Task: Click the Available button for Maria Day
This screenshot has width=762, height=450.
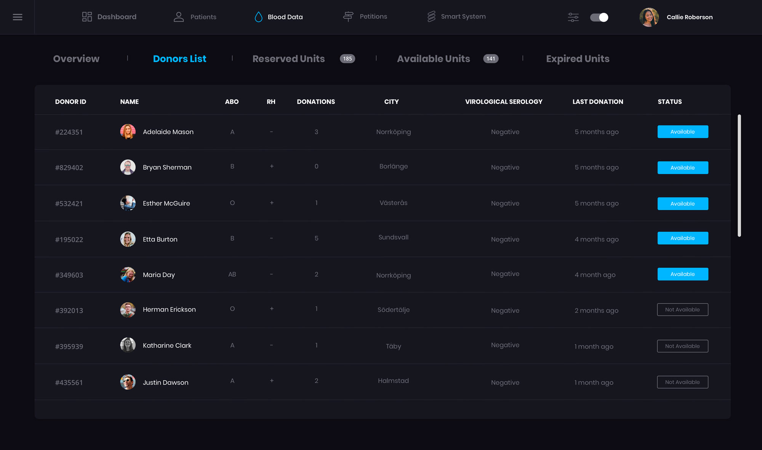Action: pos(683,274)
